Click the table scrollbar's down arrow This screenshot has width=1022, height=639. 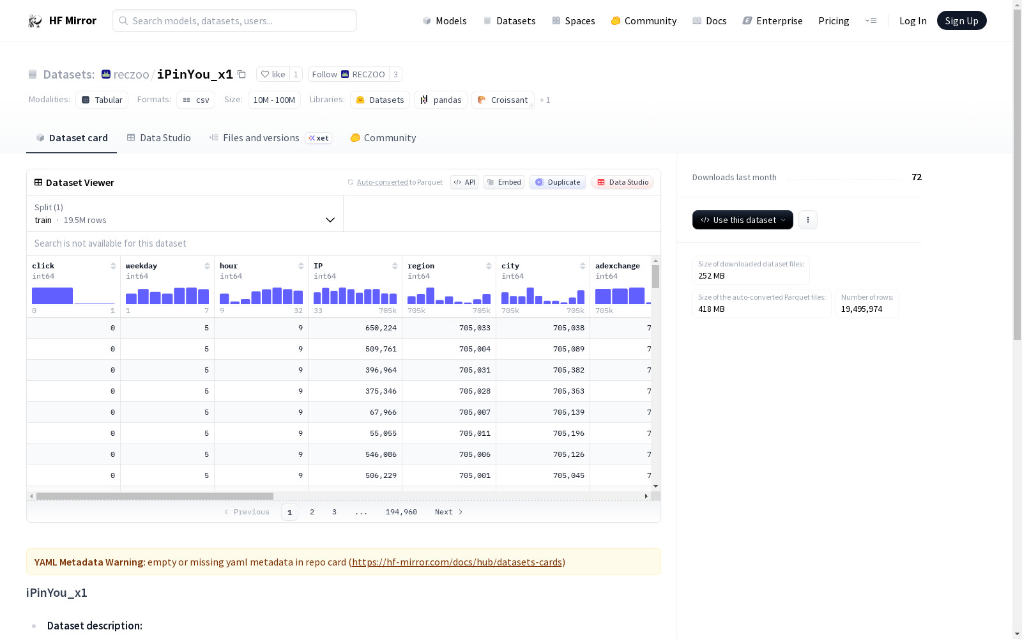tap(655, 486)
